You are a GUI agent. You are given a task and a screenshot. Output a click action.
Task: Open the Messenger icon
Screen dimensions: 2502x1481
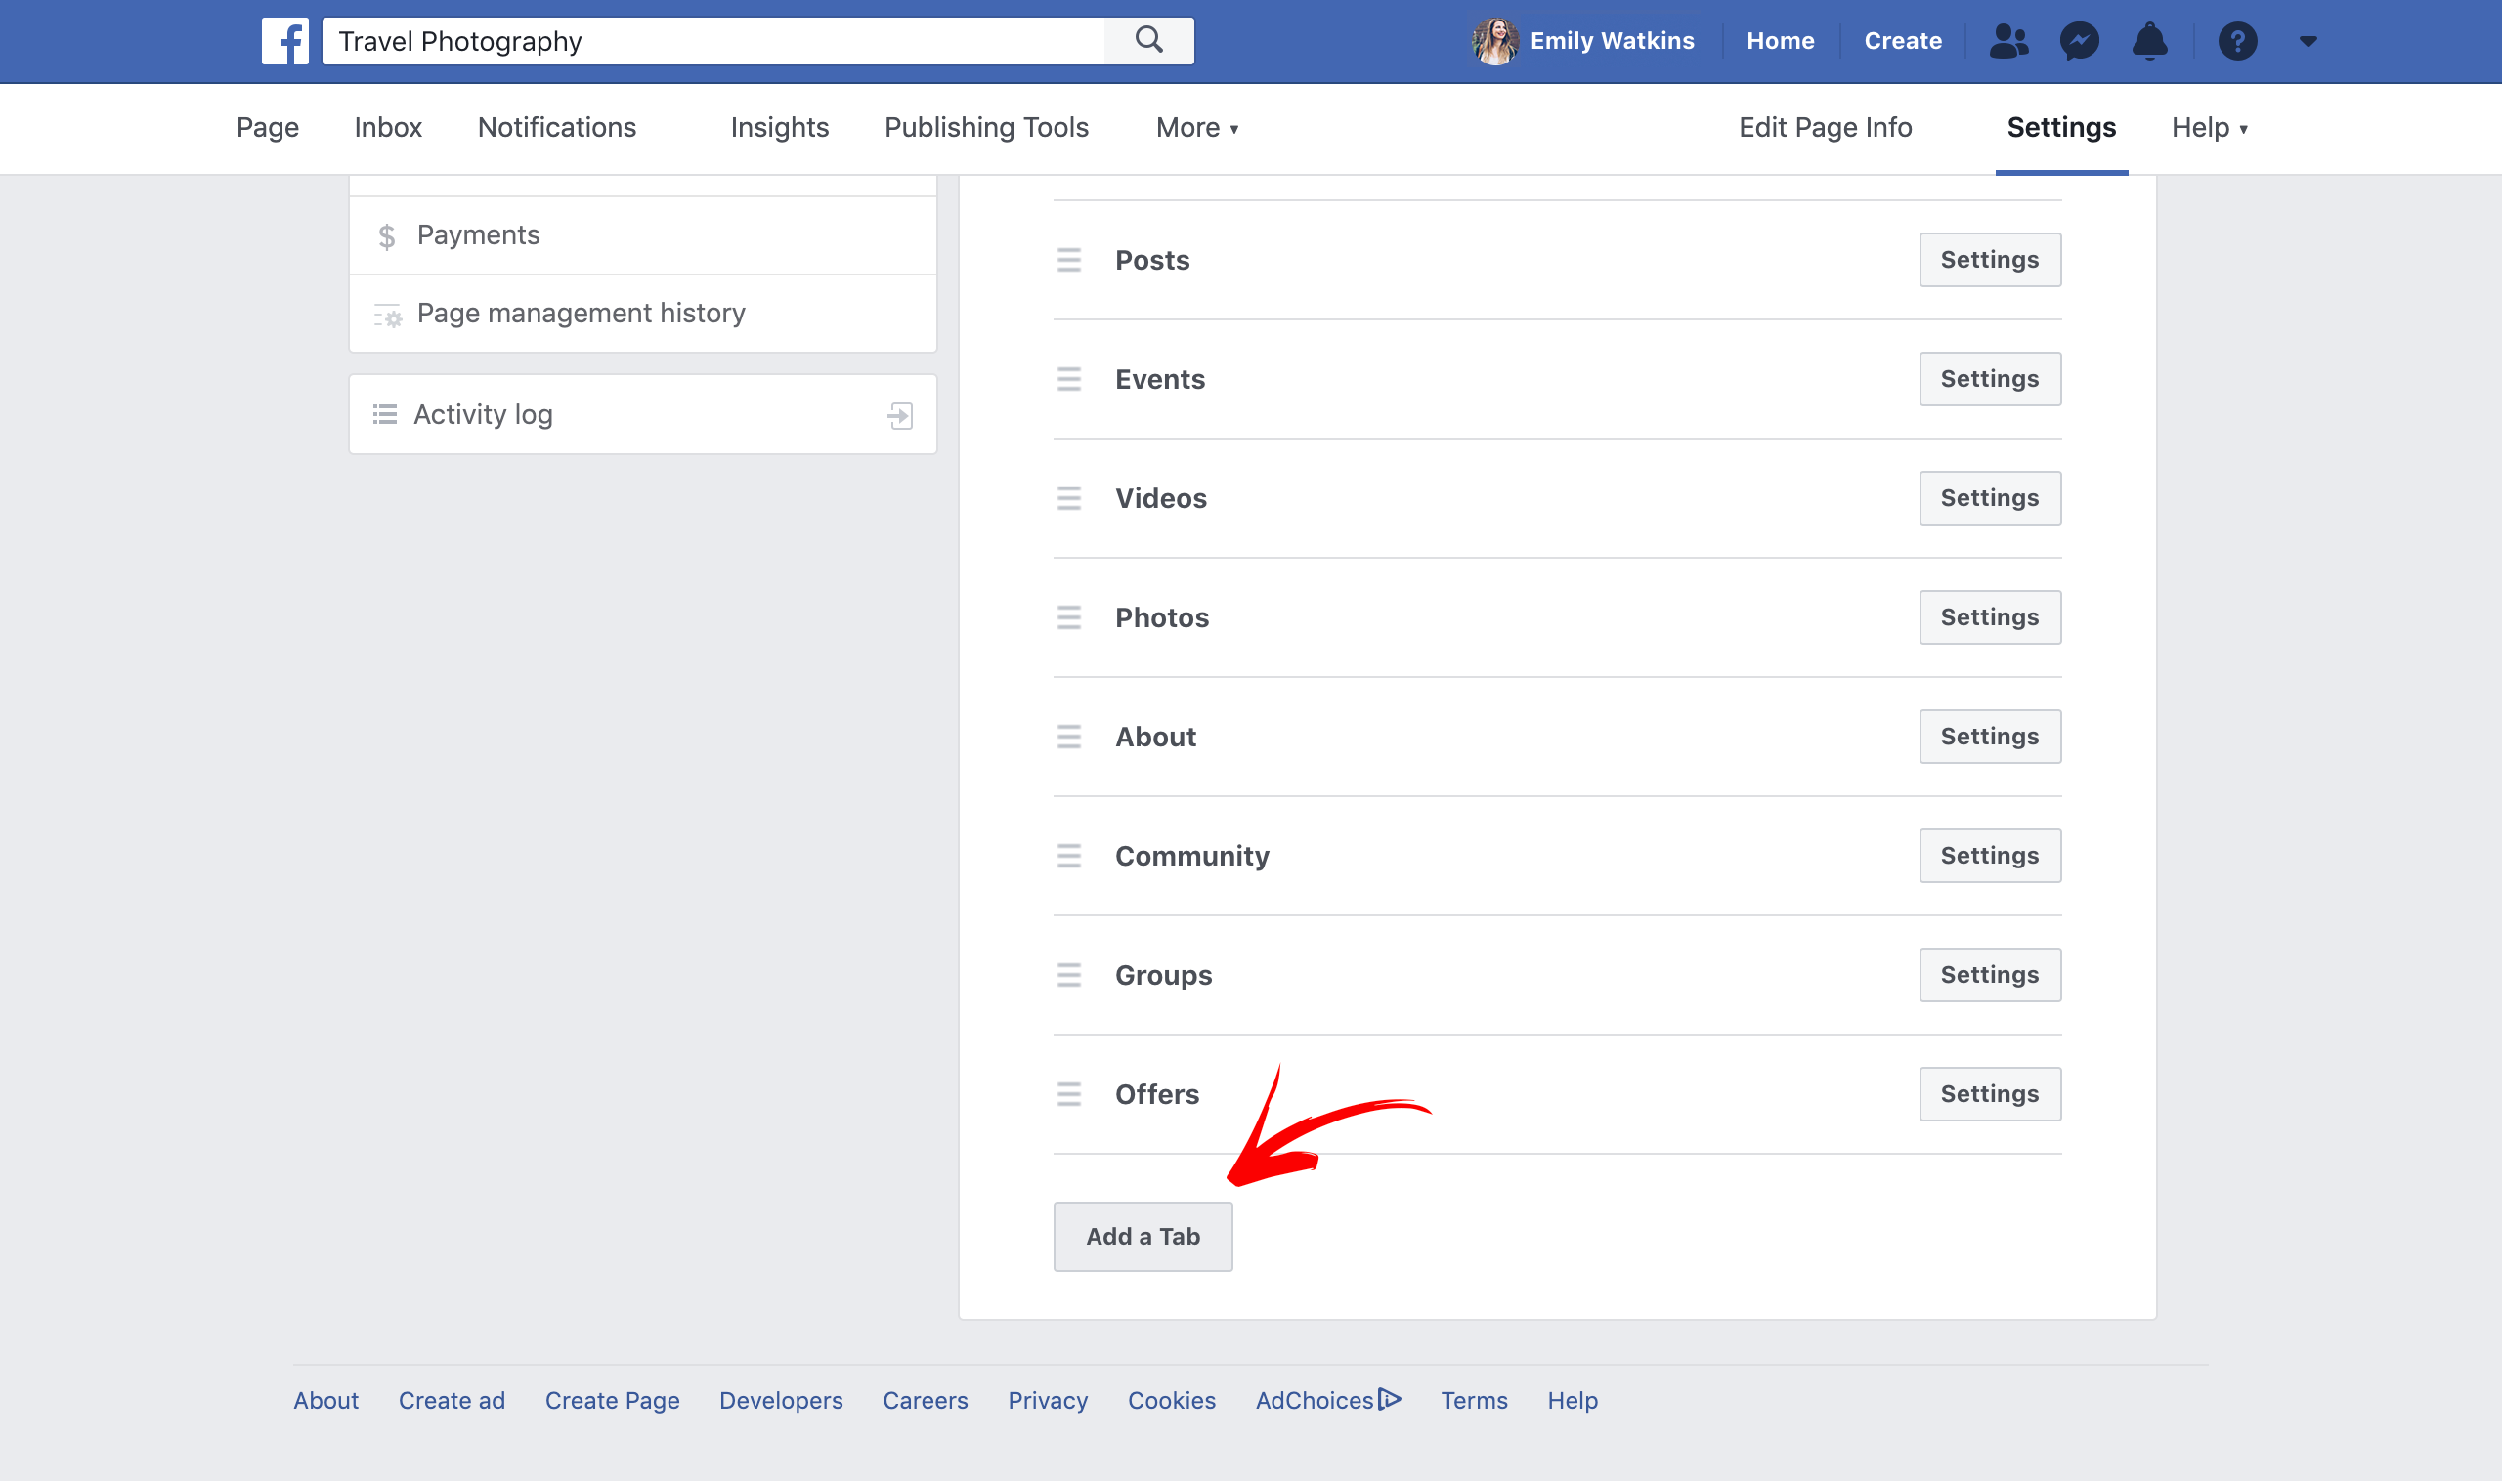point(2079,41)
